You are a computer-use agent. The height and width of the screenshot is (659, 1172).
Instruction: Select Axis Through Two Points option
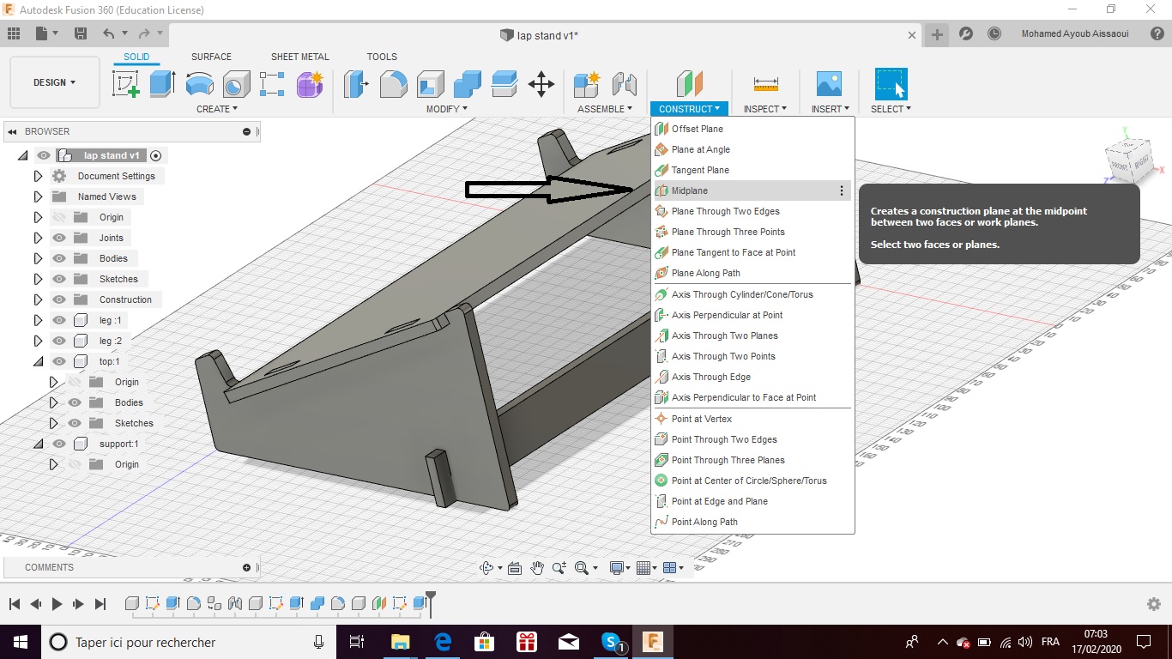[x=722, y=356]
